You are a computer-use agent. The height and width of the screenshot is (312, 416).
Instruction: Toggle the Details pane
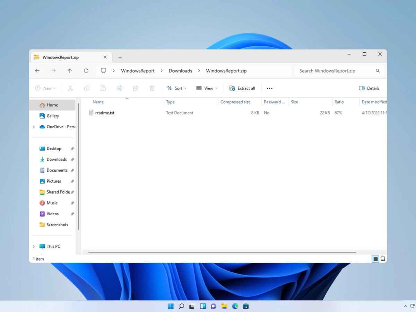coord(369,88)
